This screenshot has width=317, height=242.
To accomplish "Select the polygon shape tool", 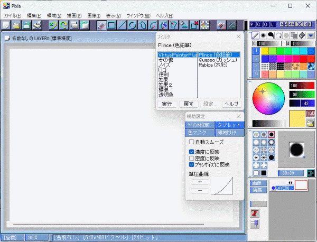I will [143, 25].
